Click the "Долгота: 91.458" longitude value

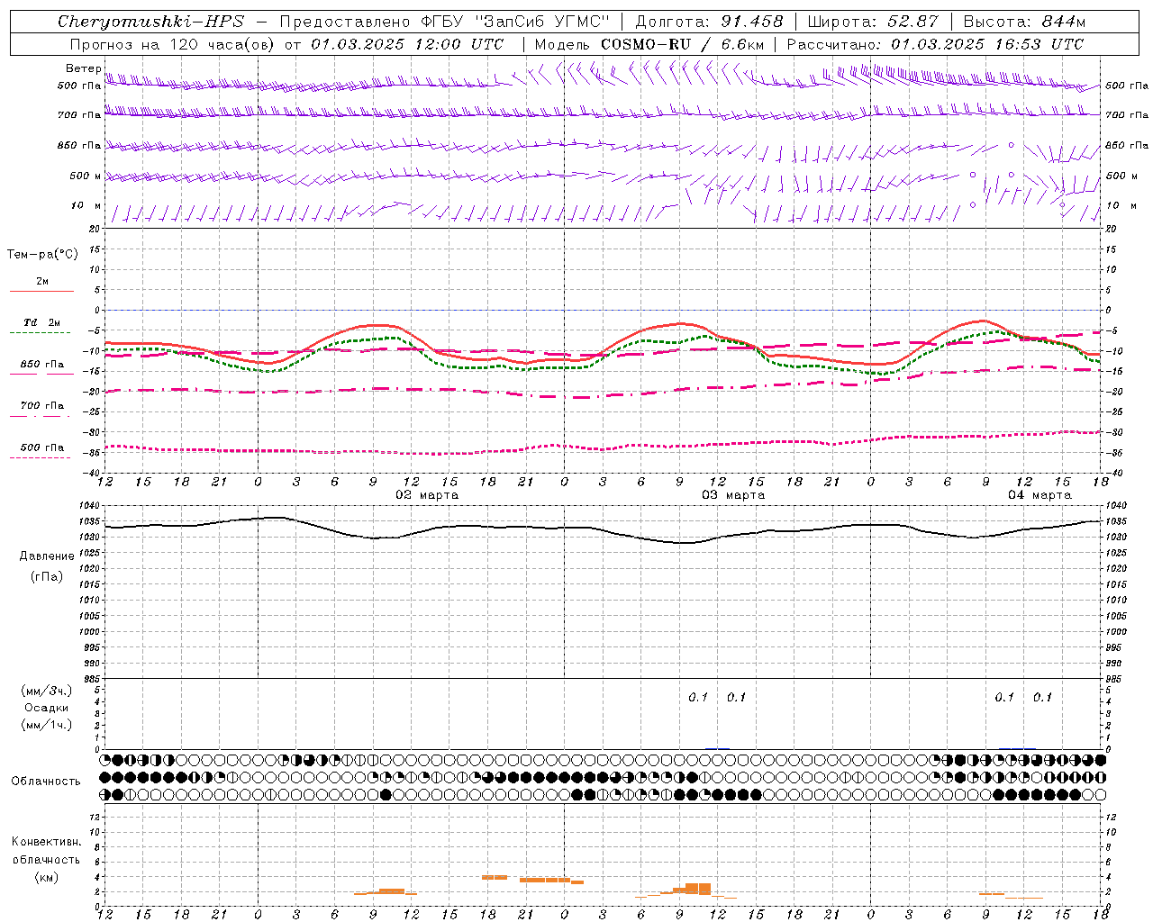click(709, 22)
